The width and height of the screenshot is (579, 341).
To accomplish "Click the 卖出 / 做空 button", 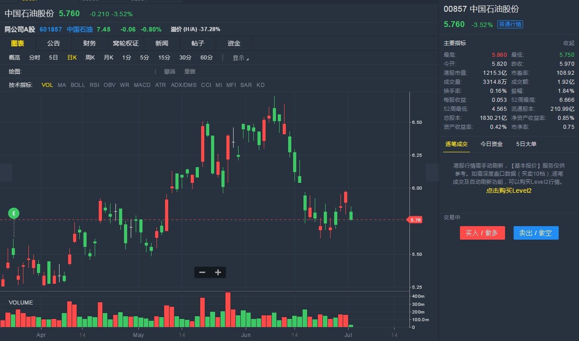I will tap(536, 233).
